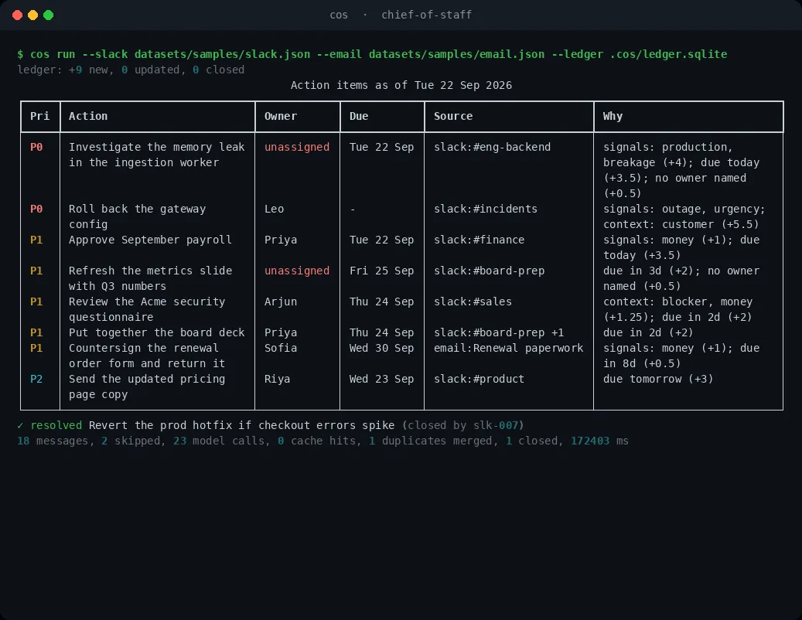Screen dimensions: 802x620
Task: Click 'unassigned' owner in memory leak row
Action: (297, 147)
